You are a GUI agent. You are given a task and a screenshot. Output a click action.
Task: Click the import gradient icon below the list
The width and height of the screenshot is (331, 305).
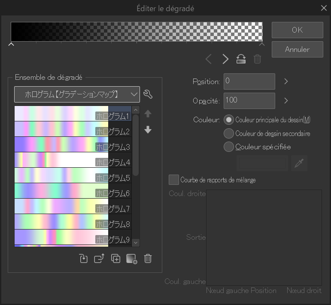point(84,259)
